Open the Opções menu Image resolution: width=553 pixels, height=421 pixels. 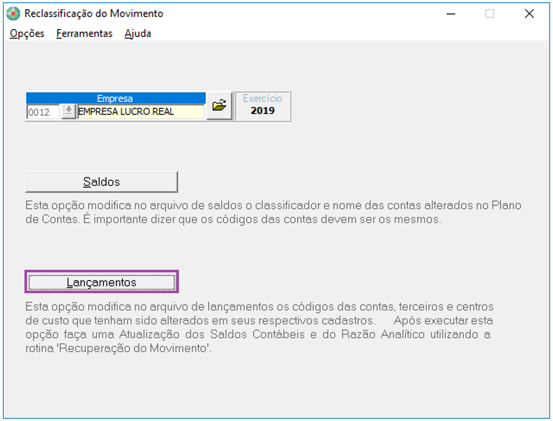[x=27, y=34]
